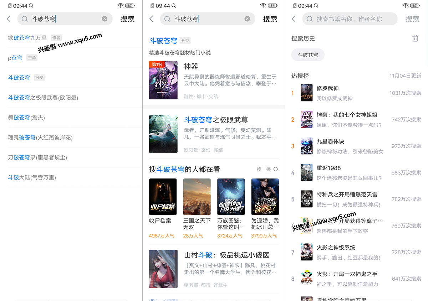Open 收尸档案 book cover
This screenshot has height=301, width=428.
click(x=163, y=197)
